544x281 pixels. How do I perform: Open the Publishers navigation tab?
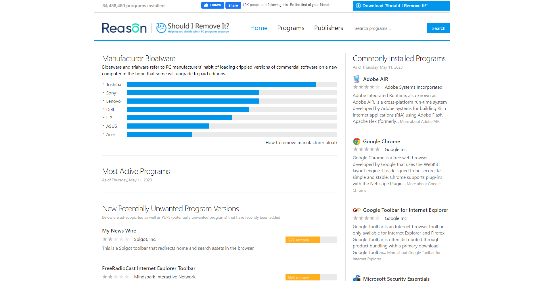[329, 28]
